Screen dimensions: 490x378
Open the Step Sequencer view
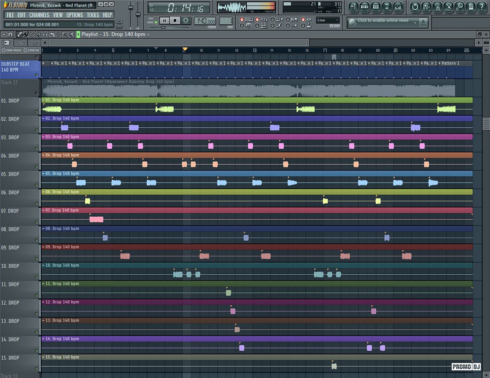(364, 7)
